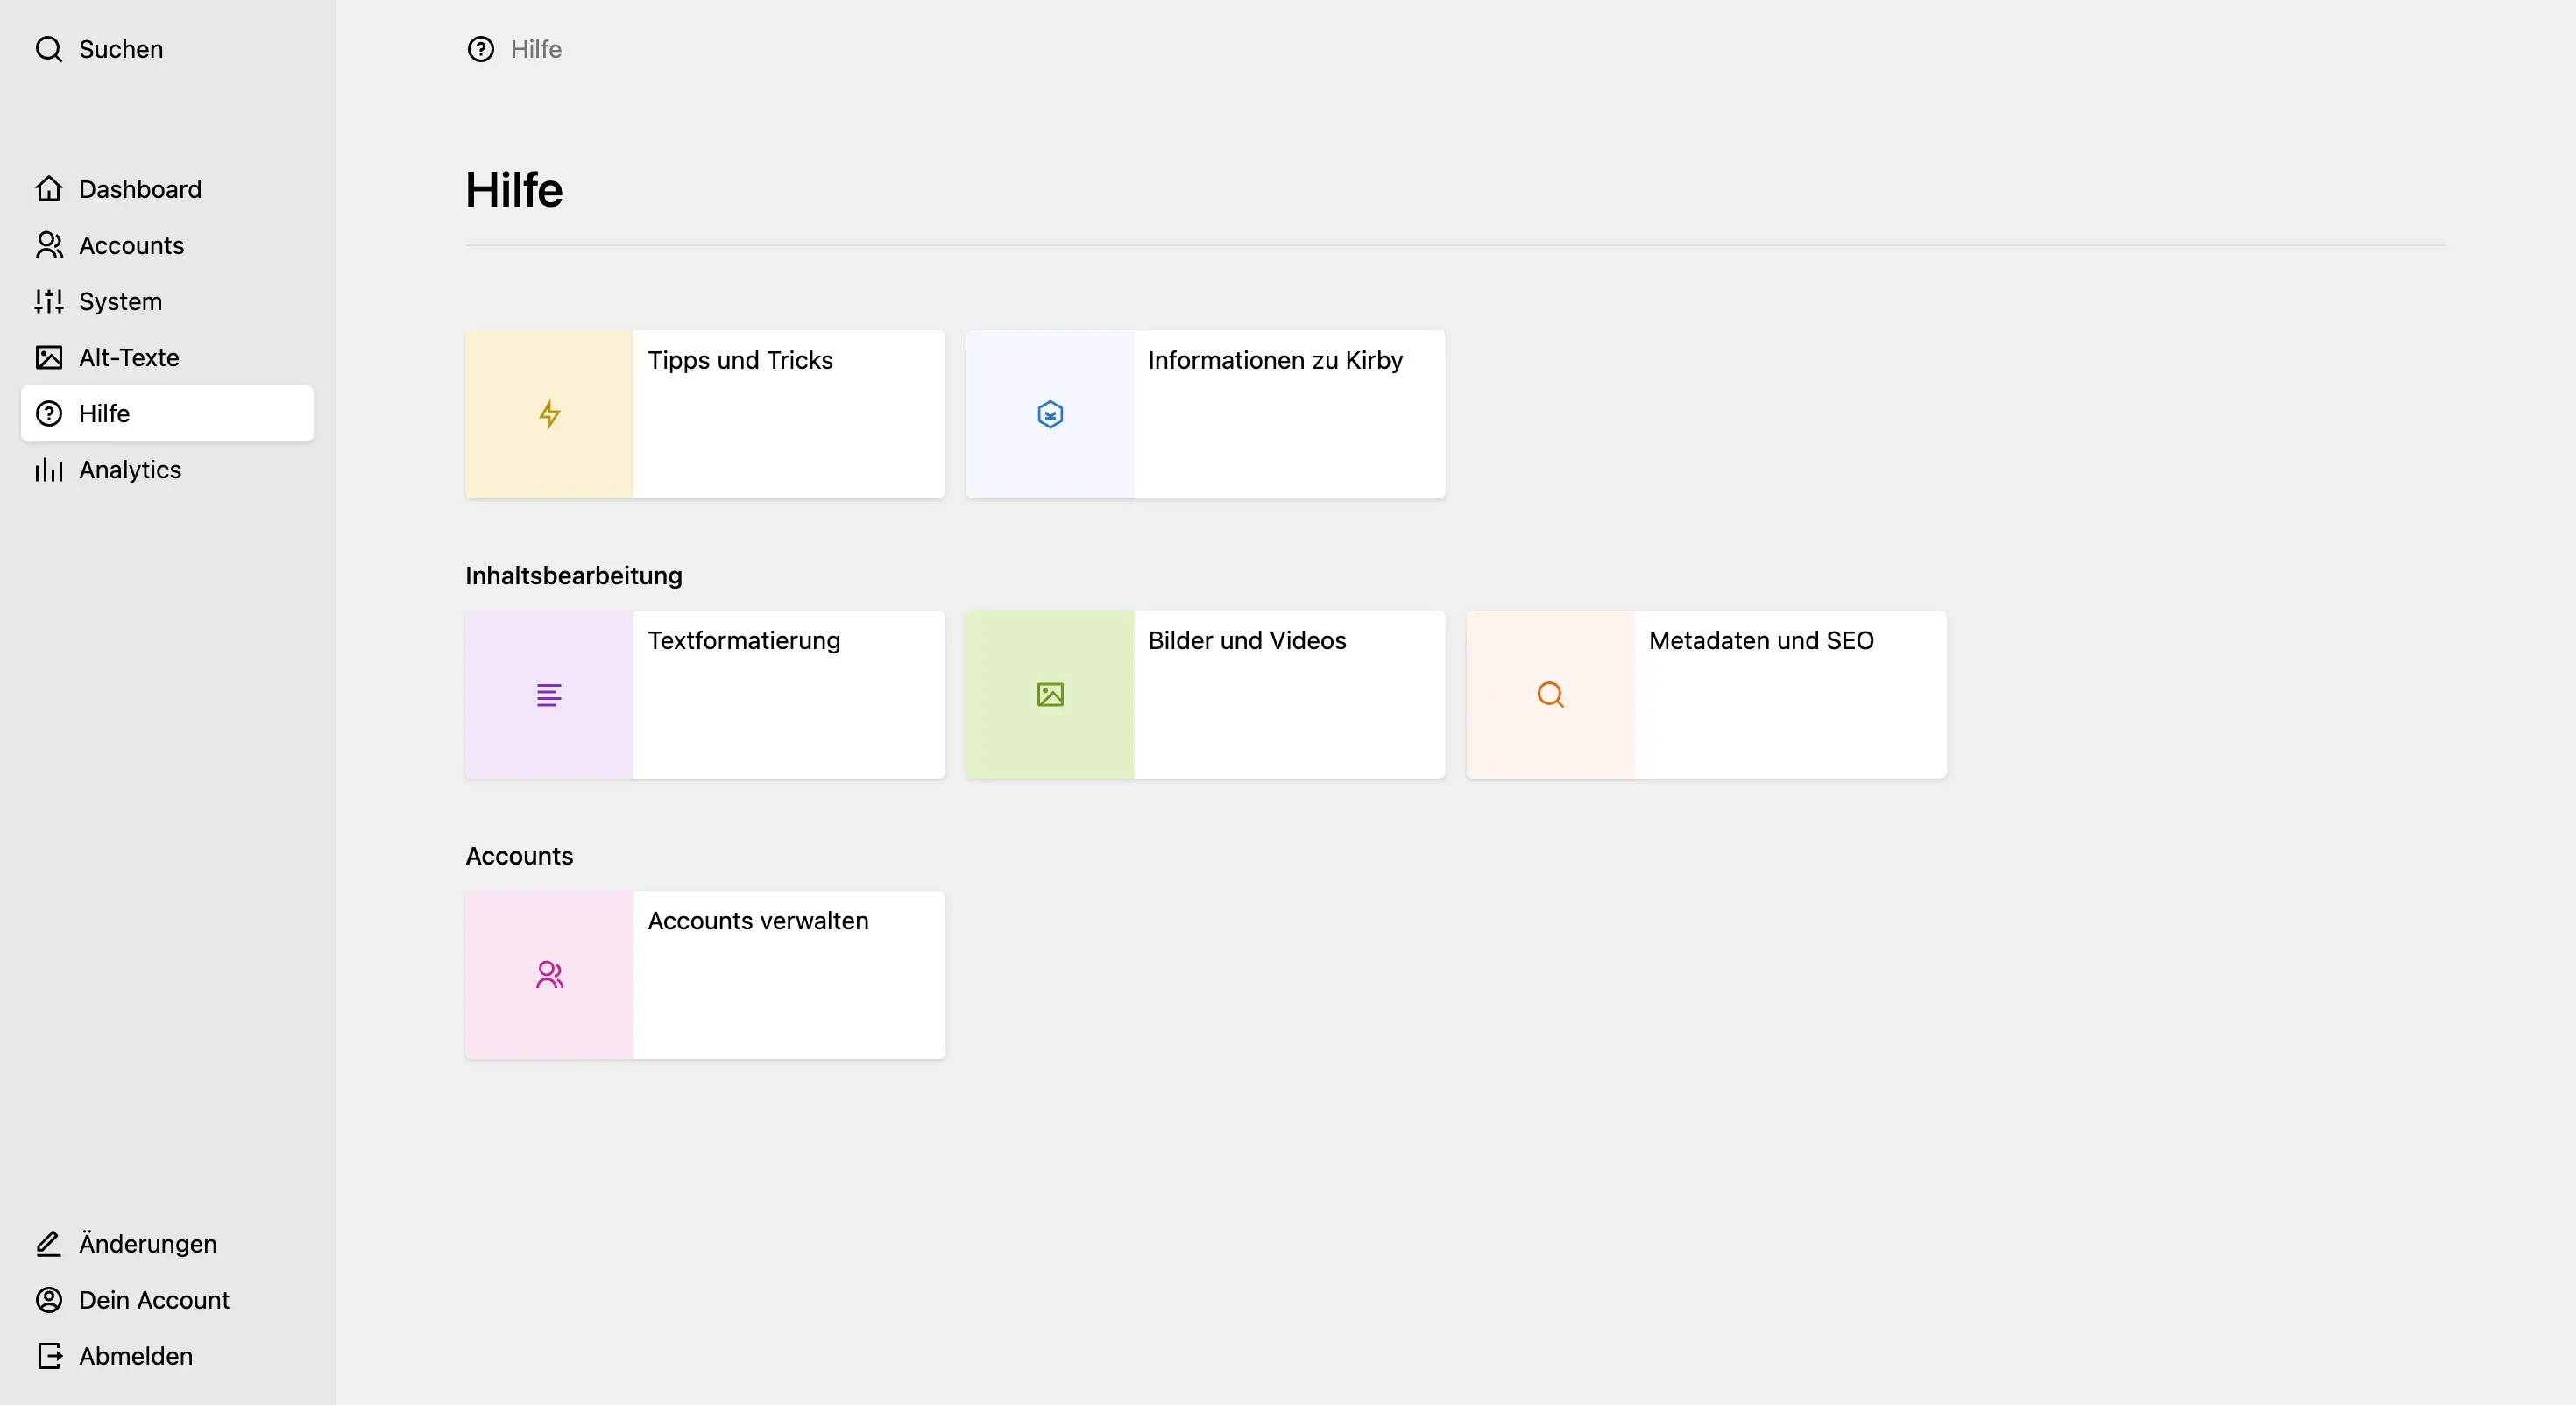Screen dimensions: 2576x1405
Task: Click the Analytics bar chart icon
Action: [x=49, y=469]
